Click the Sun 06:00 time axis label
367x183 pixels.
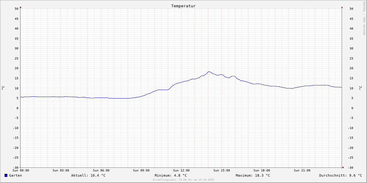click(x=101, y=170)
